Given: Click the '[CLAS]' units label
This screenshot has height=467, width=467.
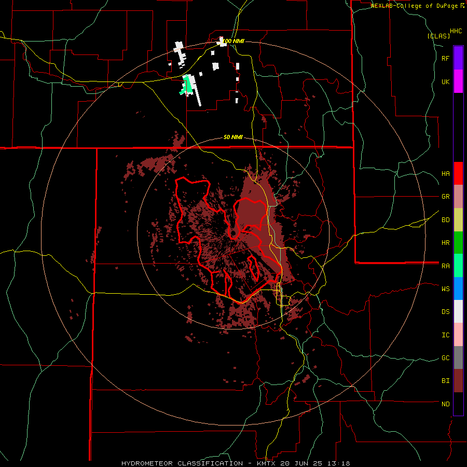Looking at the screenshot, I should [438, 36].
